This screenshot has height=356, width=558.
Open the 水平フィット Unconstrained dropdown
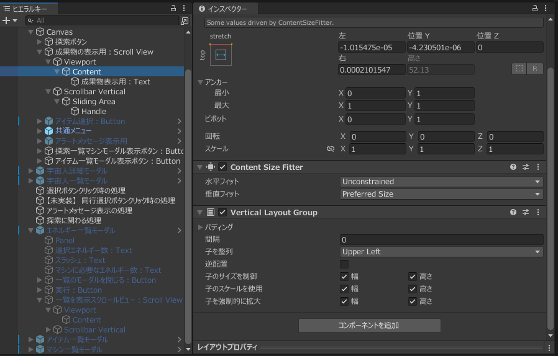coord(441,182)
